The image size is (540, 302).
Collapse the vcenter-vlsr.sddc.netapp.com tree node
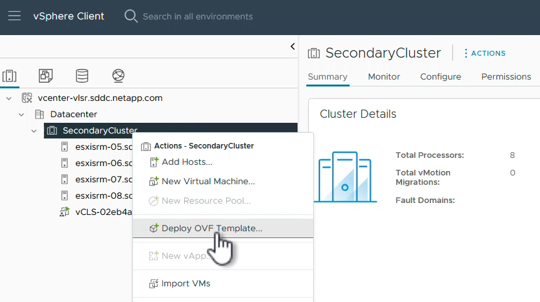9,98
